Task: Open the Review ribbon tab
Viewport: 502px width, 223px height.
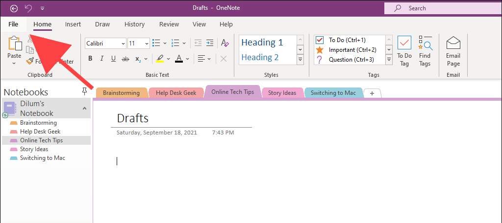Action: tap(169, 24)
